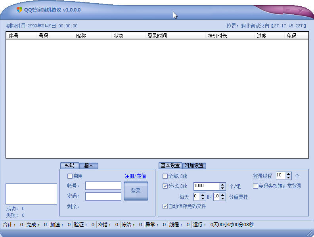The height and width of the screenshot is (237, 314).
Task: Click the 异常 status bar entry
Action: pos(156,225)
